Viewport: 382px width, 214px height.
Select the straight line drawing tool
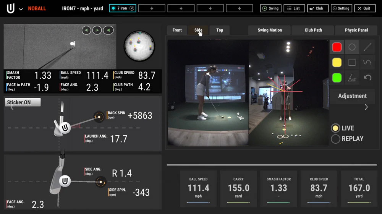click(367, 47)
